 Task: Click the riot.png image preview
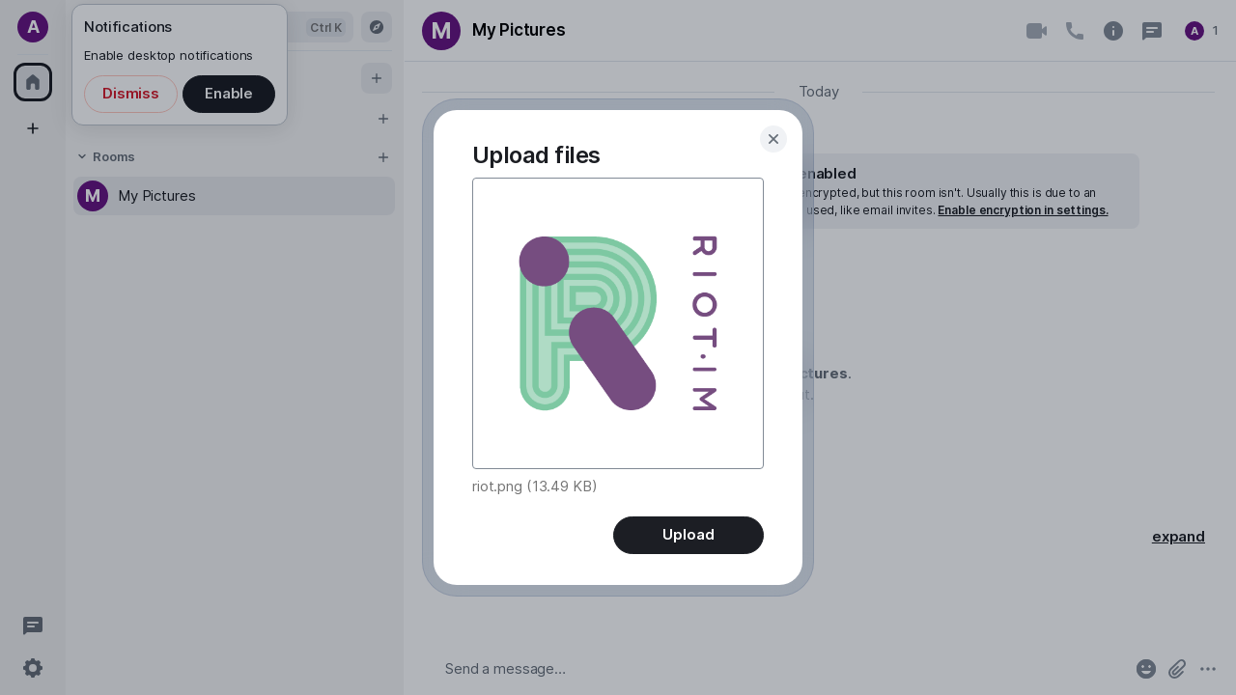[x=618, y=323]
